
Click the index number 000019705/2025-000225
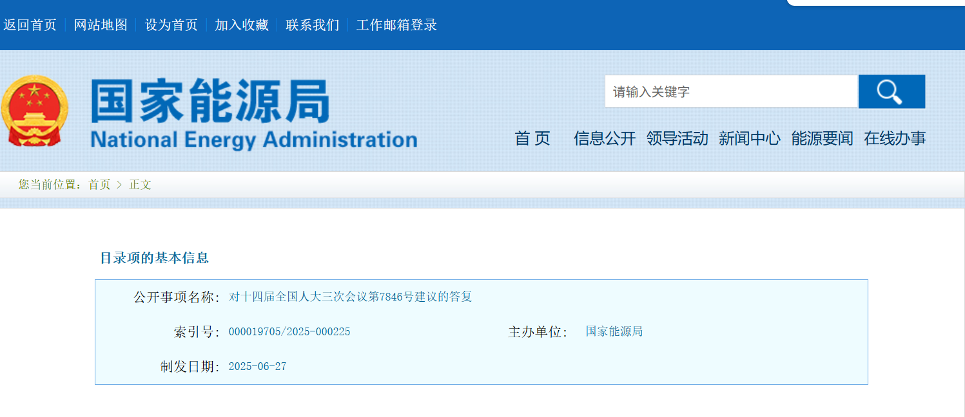click(289, 332)
